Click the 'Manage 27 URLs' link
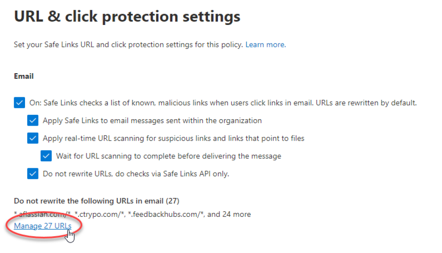This screenshot has height=253, width=442. click(x=42, y=226)
